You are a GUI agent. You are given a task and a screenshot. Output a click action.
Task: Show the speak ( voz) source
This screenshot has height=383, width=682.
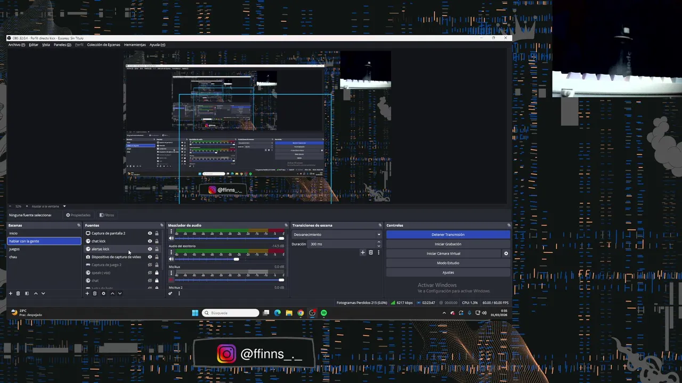tap(150, 272)
